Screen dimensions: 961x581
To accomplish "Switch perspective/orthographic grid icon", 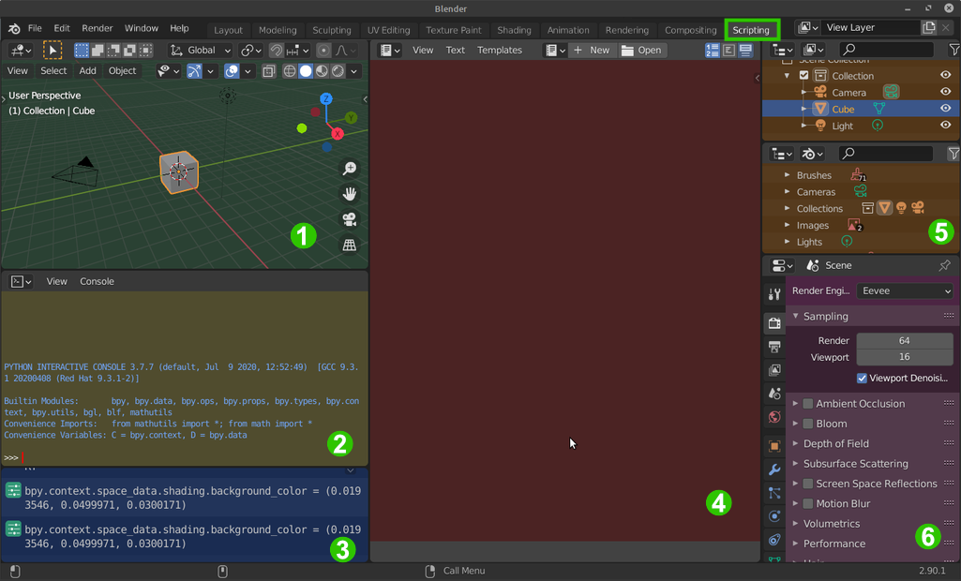I will 350,246.
